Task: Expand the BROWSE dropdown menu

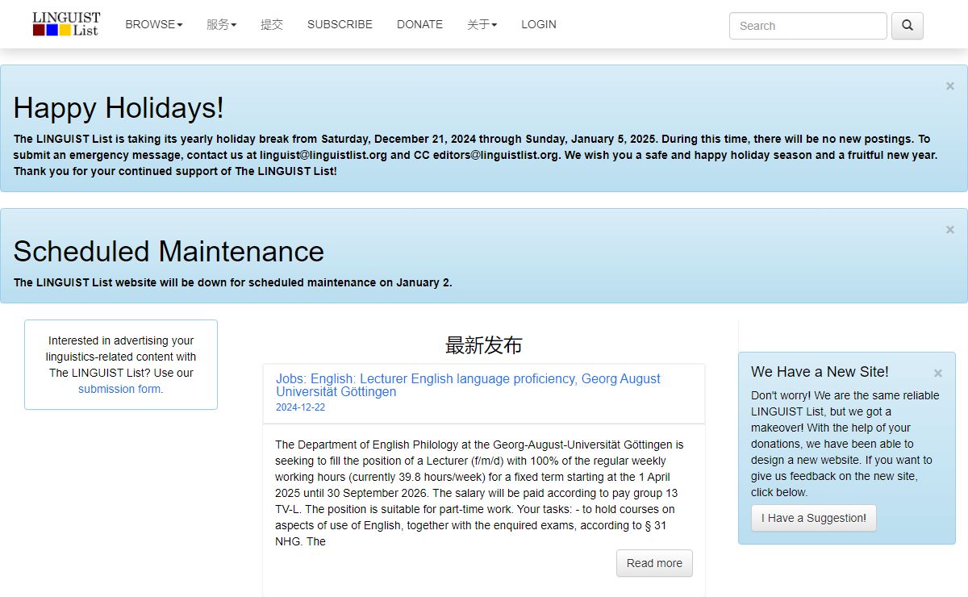Action: click(154, 24)
